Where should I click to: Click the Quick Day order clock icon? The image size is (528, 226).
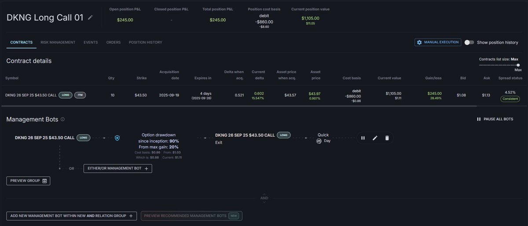[x=319, y=141]
